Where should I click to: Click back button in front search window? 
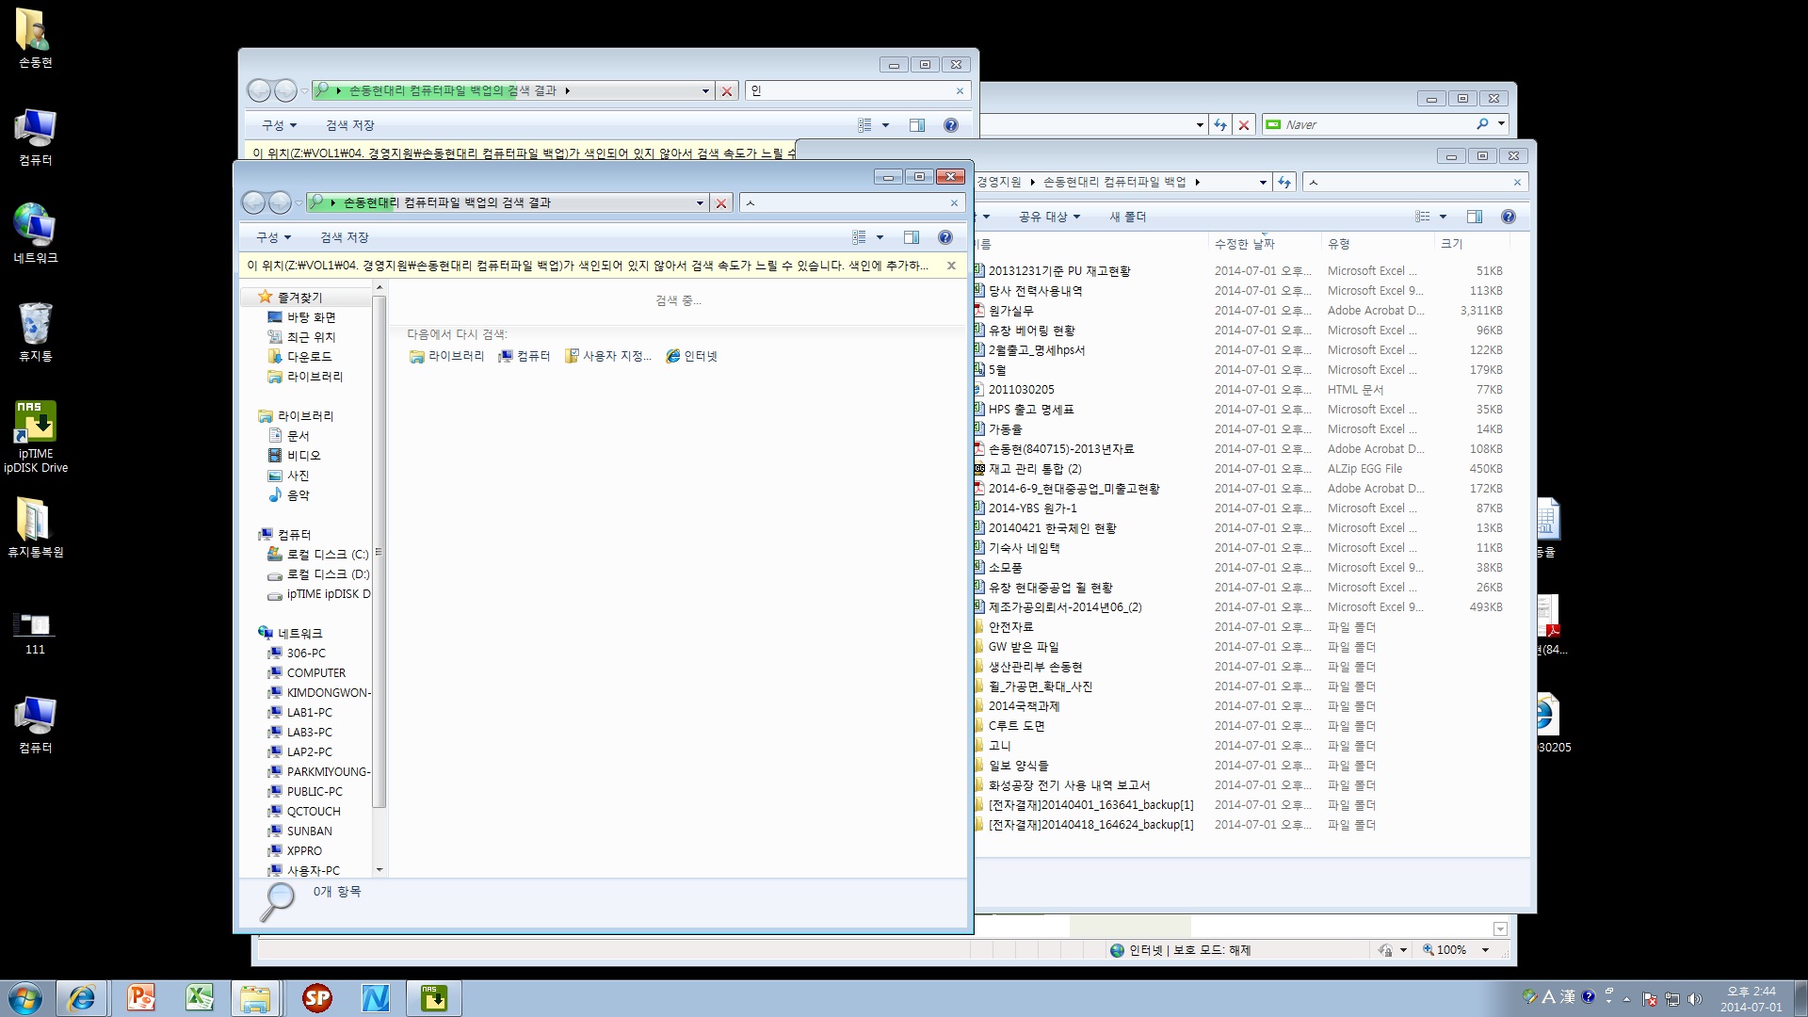(253, 202)
